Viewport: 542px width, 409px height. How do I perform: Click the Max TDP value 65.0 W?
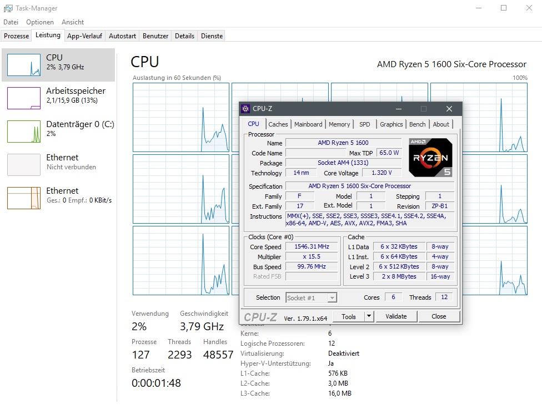[389, 153]
